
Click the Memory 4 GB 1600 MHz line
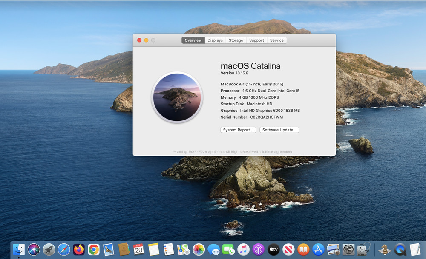point(250,97)
